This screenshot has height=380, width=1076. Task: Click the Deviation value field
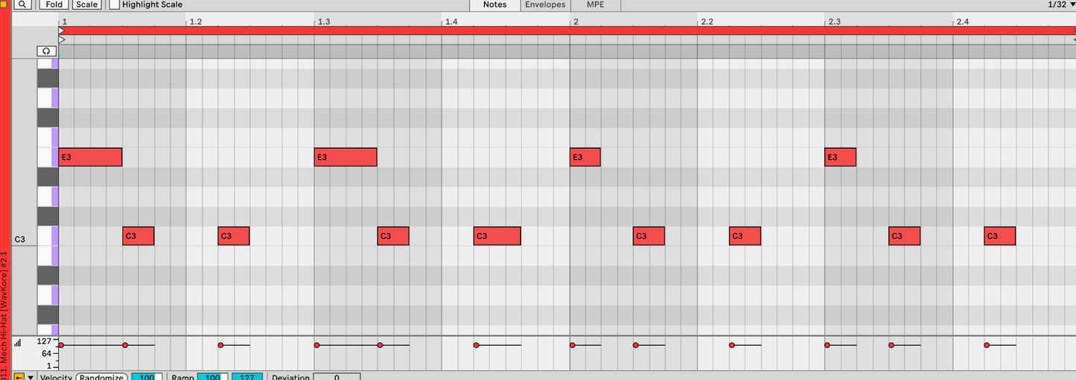click(337, 377)
